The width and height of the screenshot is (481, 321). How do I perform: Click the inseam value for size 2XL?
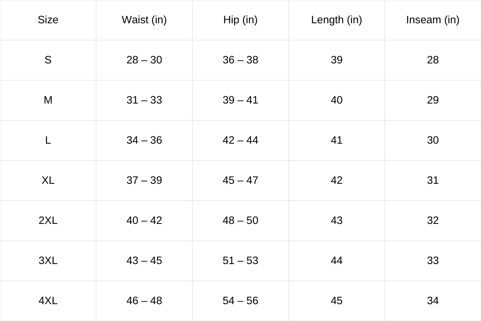point(433,220)
